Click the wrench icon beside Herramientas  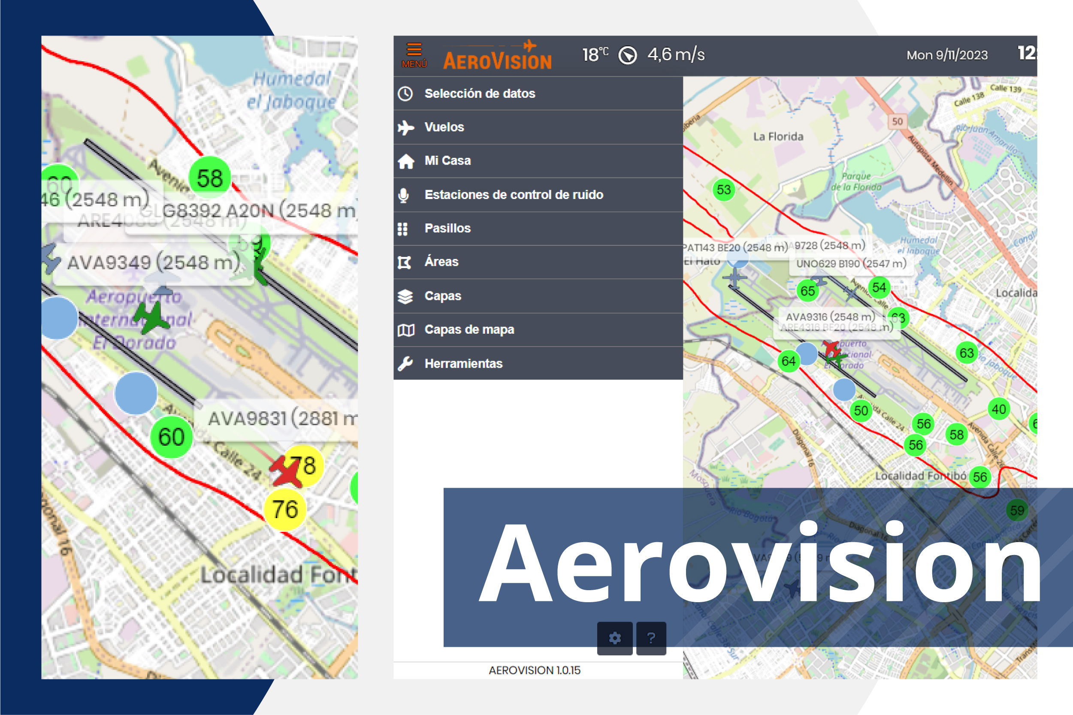[405, 363]
